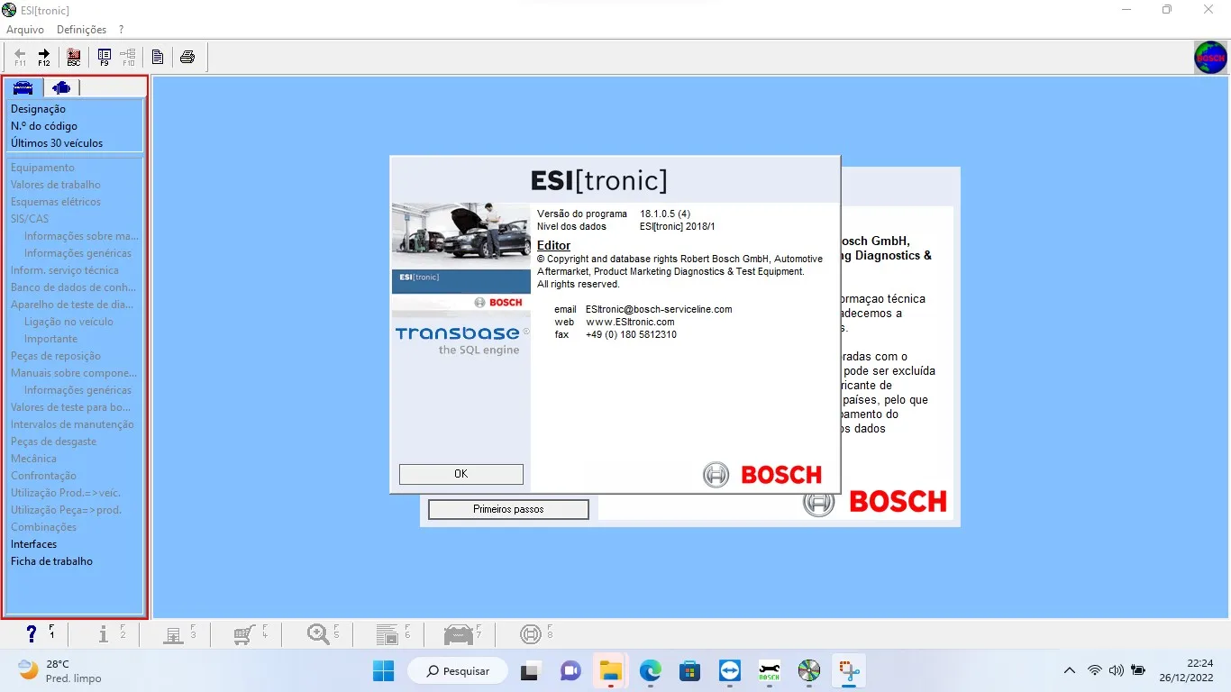The image size is (1231, 692).
Task: Click the ESC toolbar icon
Action: point(74,58)
